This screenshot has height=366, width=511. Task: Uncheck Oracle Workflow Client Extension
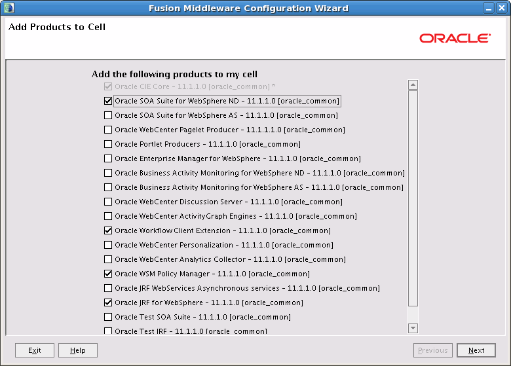pos(108,230)
